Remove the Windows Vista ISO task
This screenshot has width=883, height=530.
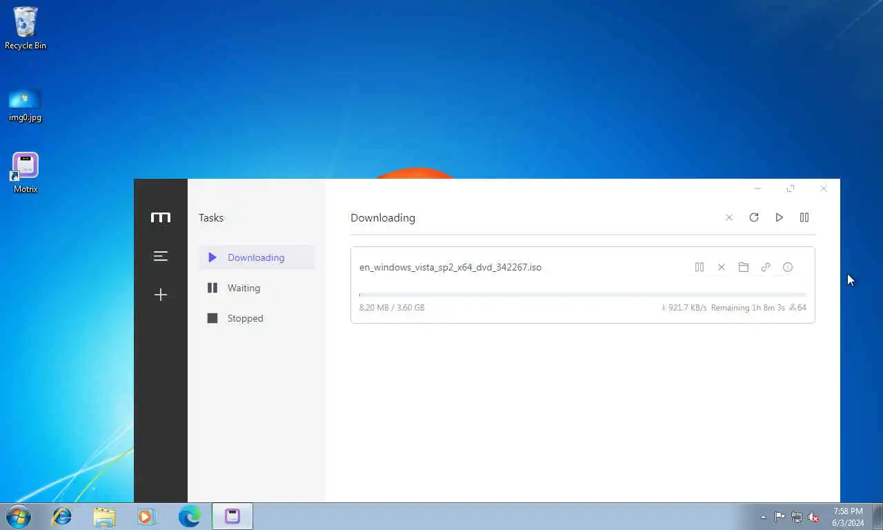pos(722,267)
